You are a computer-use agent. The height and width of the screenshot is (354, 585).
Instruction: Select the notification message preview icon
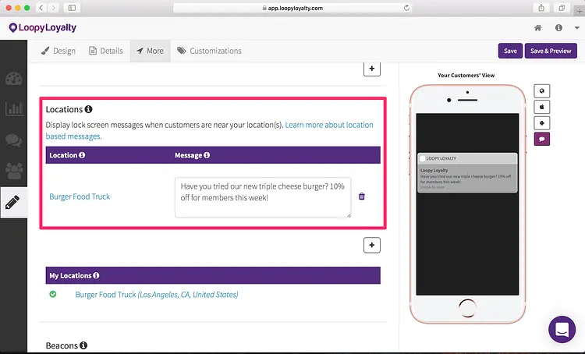click(542, 139)
